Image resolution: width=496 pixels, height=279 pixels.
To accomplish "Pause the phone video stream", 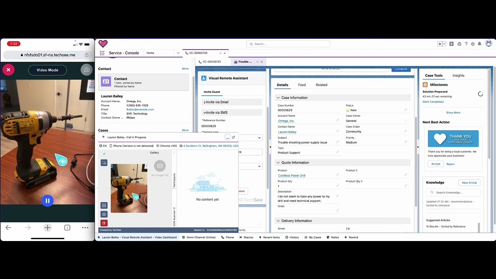I will tap(47, 201).
